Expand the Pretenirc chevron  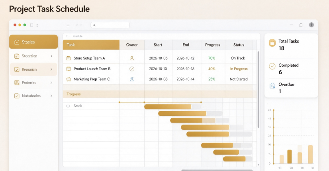pyautogui.click(x=51, y=83)
